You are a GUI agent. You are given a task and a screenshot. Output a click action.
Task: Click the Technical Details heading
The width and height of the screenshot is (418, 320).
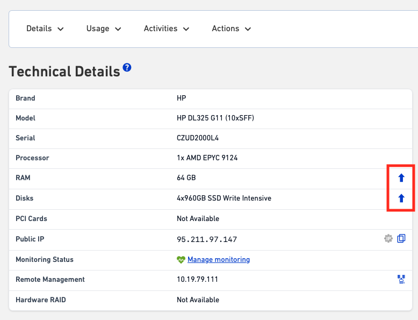(x=64, y=72)
